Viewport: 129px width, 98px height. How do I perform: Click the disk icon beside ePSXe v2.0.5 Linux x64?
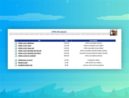coord(16,48)
